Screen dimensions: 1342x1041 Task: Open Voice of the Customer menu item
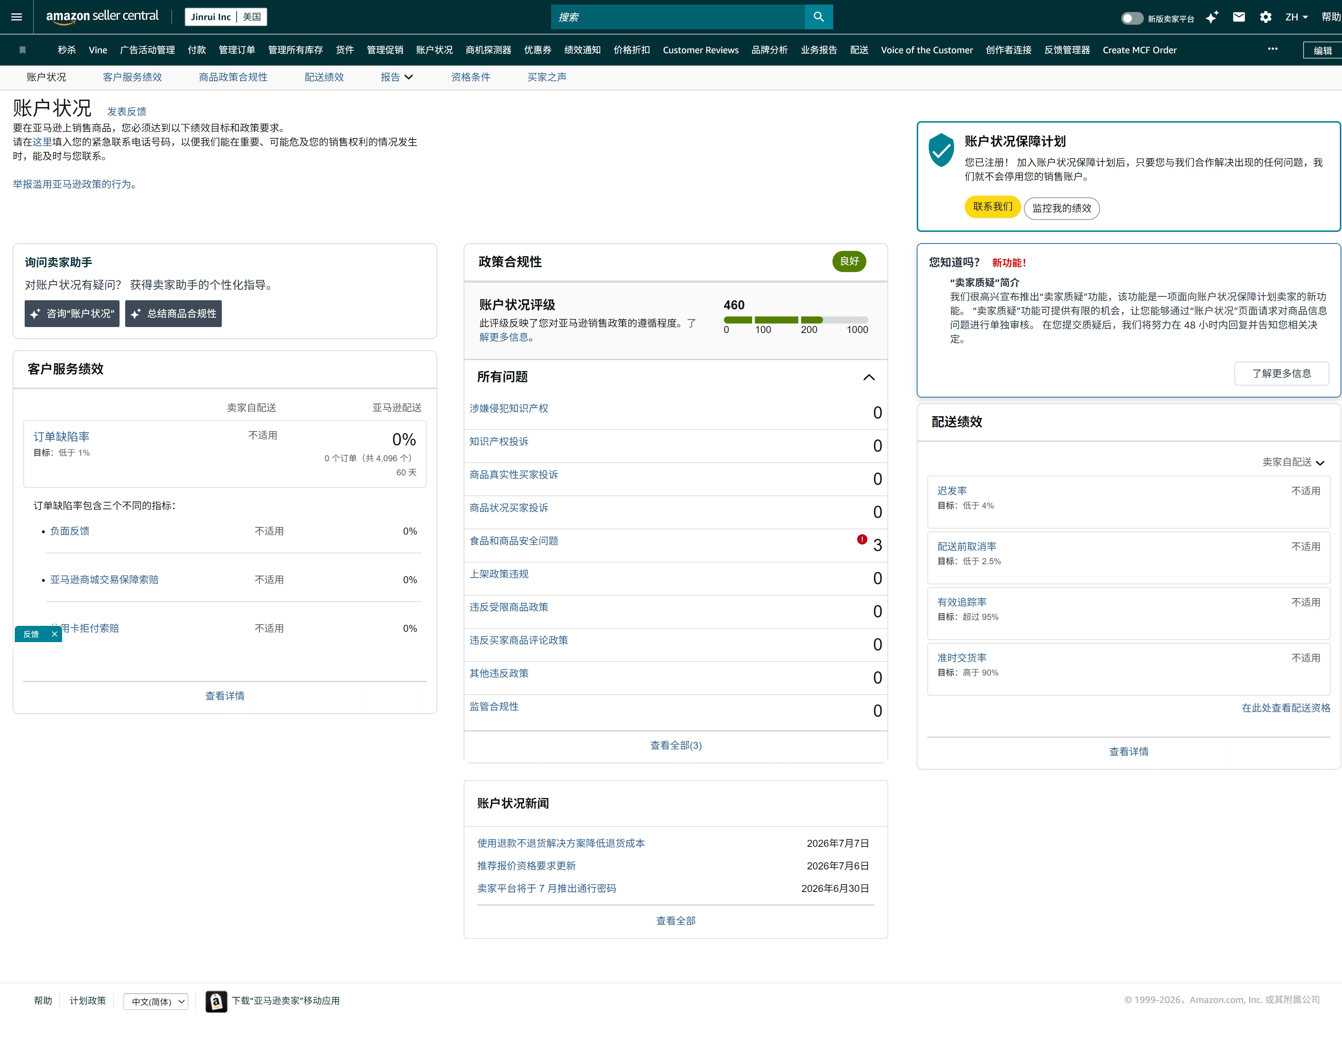pyautogui.click(x=927, y=50)
